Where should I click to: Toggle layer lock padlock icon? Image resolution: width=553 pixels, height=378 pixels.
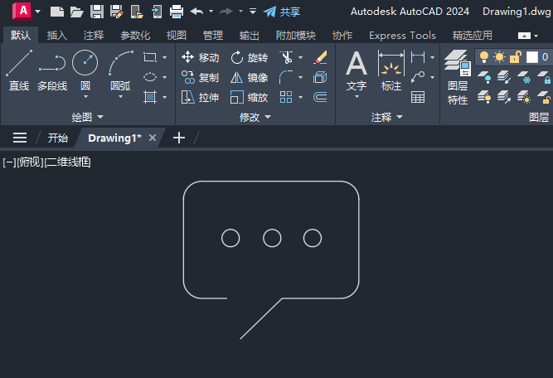[516, 56]
